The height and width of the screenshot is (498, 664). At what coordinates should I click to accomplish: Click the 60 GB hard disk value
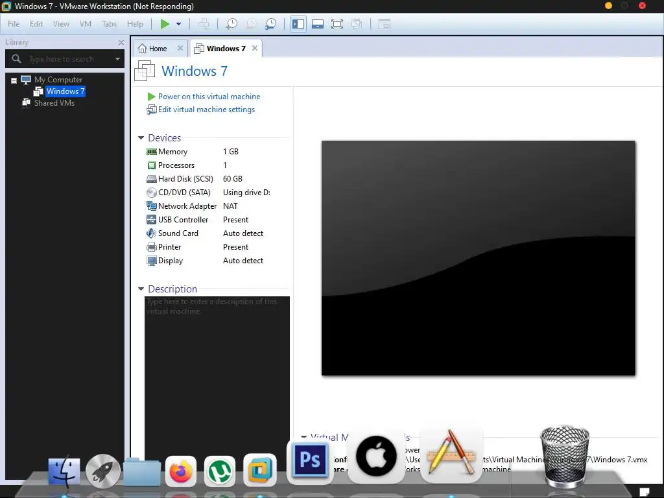[x=233, y=179]
